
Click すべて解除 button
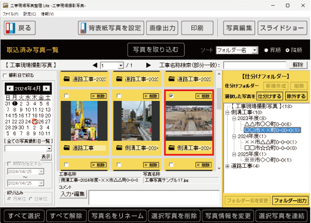(66, 216)
